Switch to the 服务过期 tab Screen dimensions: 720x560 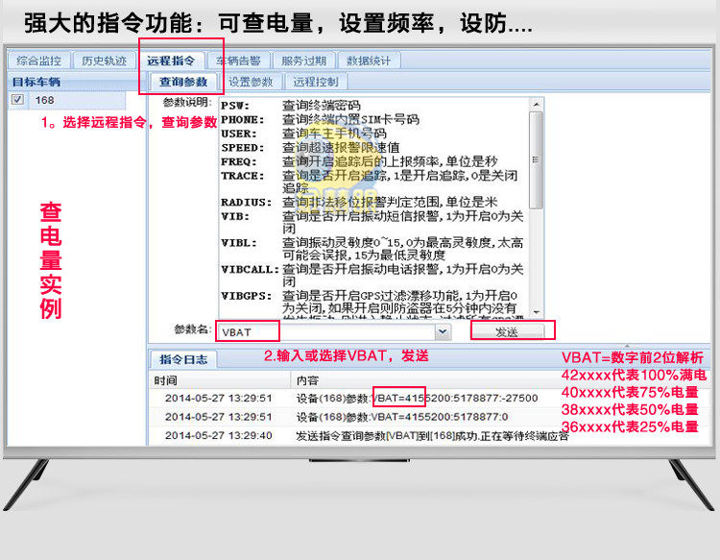[304, 61]
